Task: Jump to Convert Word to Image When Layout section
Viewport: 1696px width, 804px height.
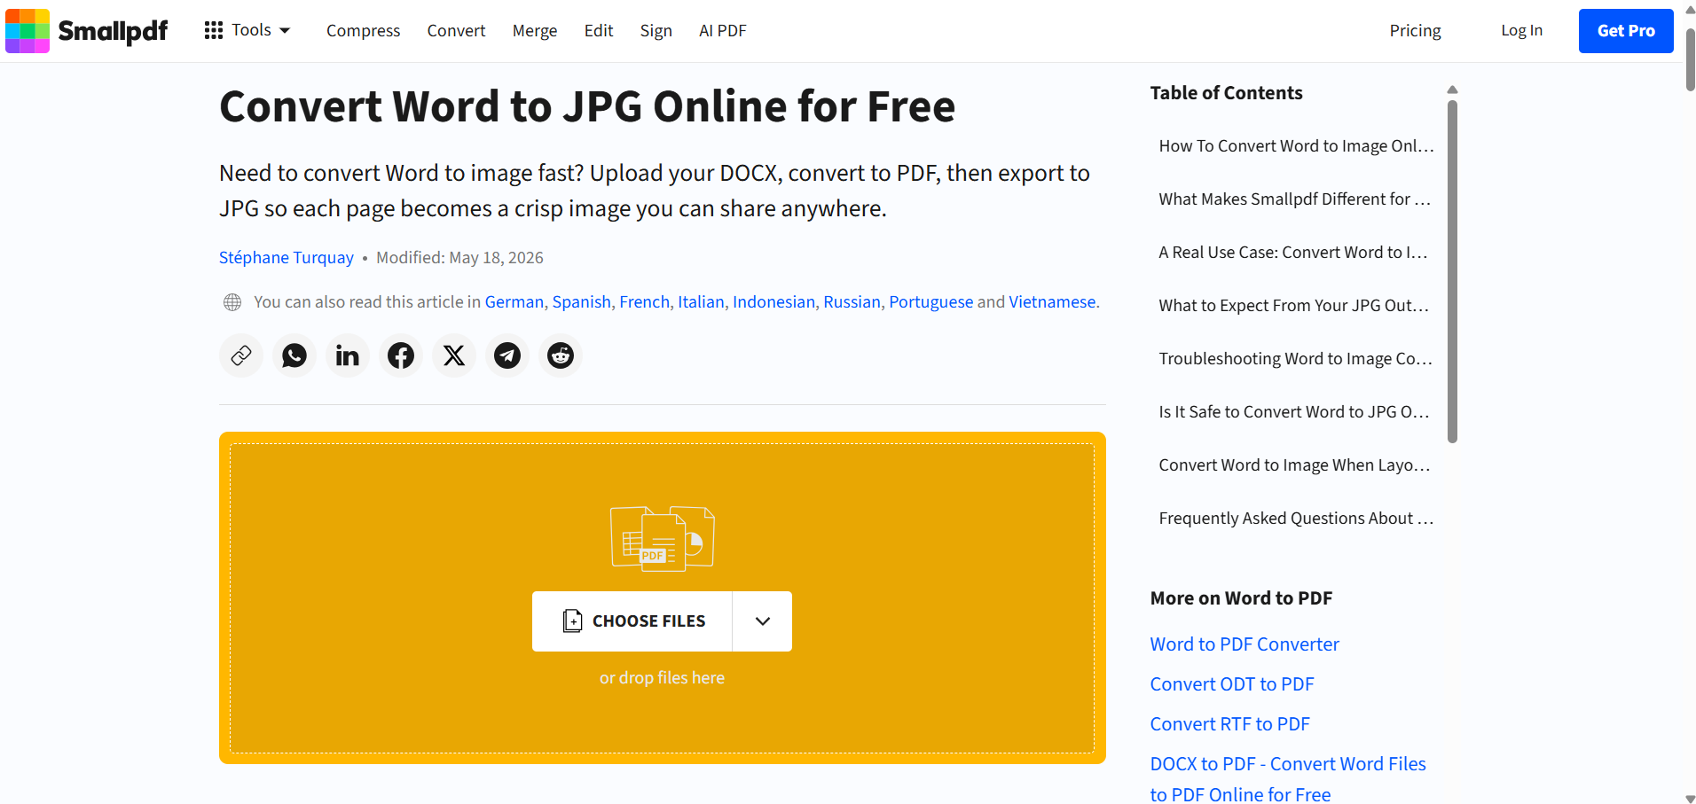Action: click(x=1296, y=465)
